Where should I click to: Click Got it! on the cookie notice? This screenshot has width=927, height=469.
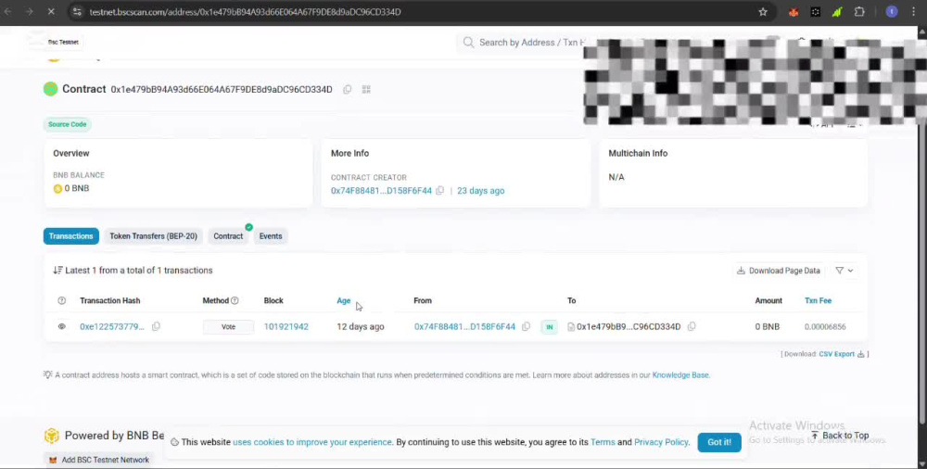(x=719, y=442)
